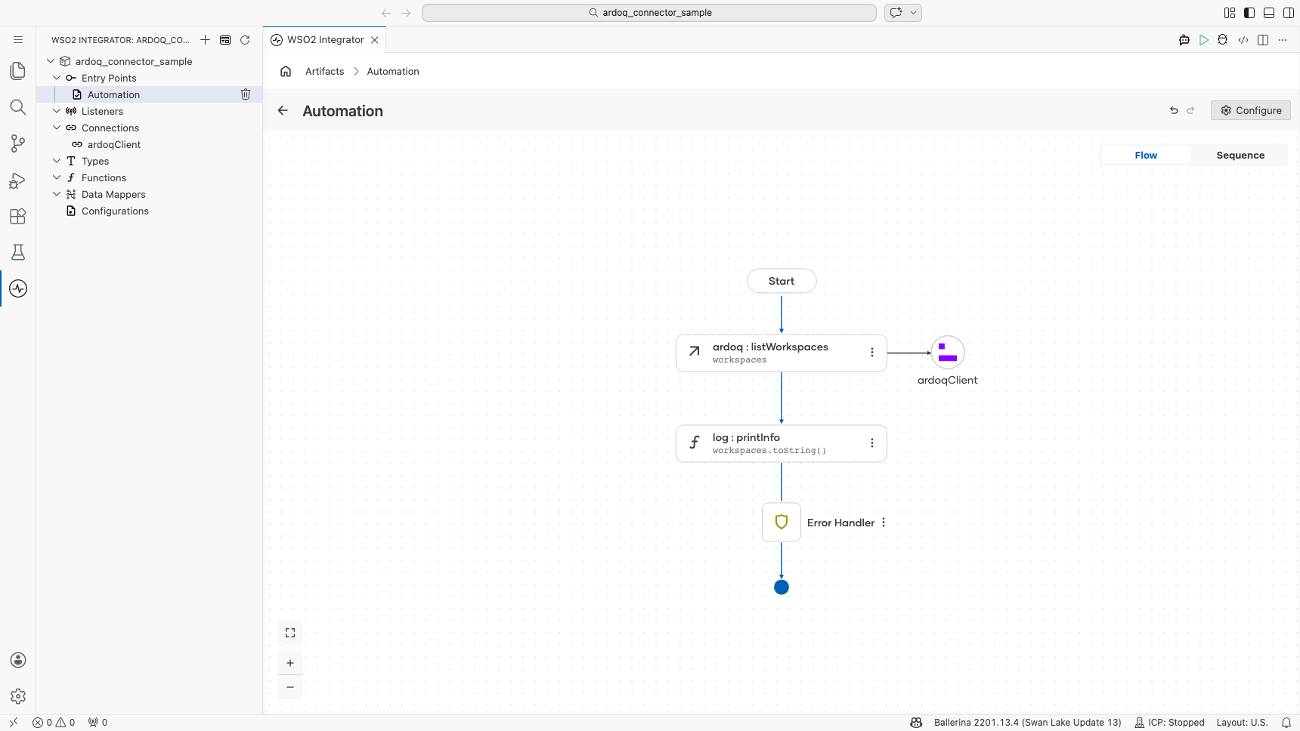
Task: Open Source Control view
Action: 18,143
